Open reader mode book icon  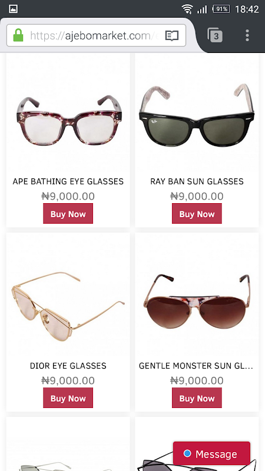point(171,36)
